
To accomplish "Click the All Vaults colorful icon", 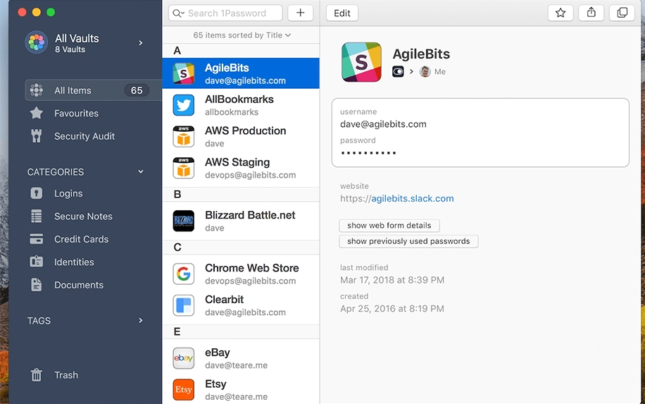I will click(x=36, y=42).
